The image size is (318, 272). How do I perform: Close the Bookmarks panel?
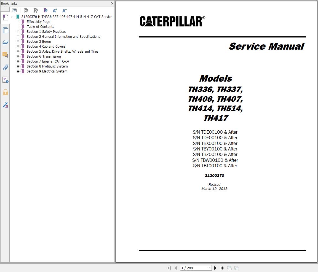(x=112, y=3)
